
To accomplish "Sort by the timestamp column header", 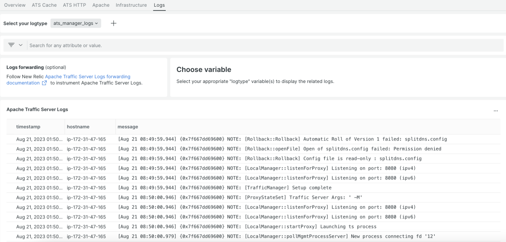I will 28,127.
